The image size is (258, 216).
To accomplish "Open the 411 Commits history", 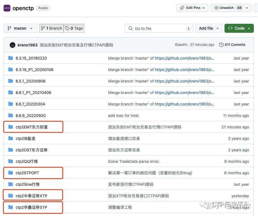I will click(235, 44).
